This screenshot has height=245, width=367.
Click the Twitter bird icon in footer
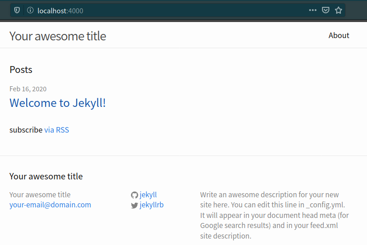pyautogui.click(x=135, y=206)
